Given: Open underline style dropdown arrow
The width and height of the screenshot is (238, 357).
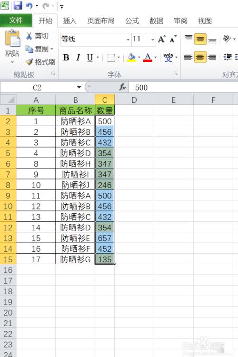Looking at the screenshot, I should 98,58.
